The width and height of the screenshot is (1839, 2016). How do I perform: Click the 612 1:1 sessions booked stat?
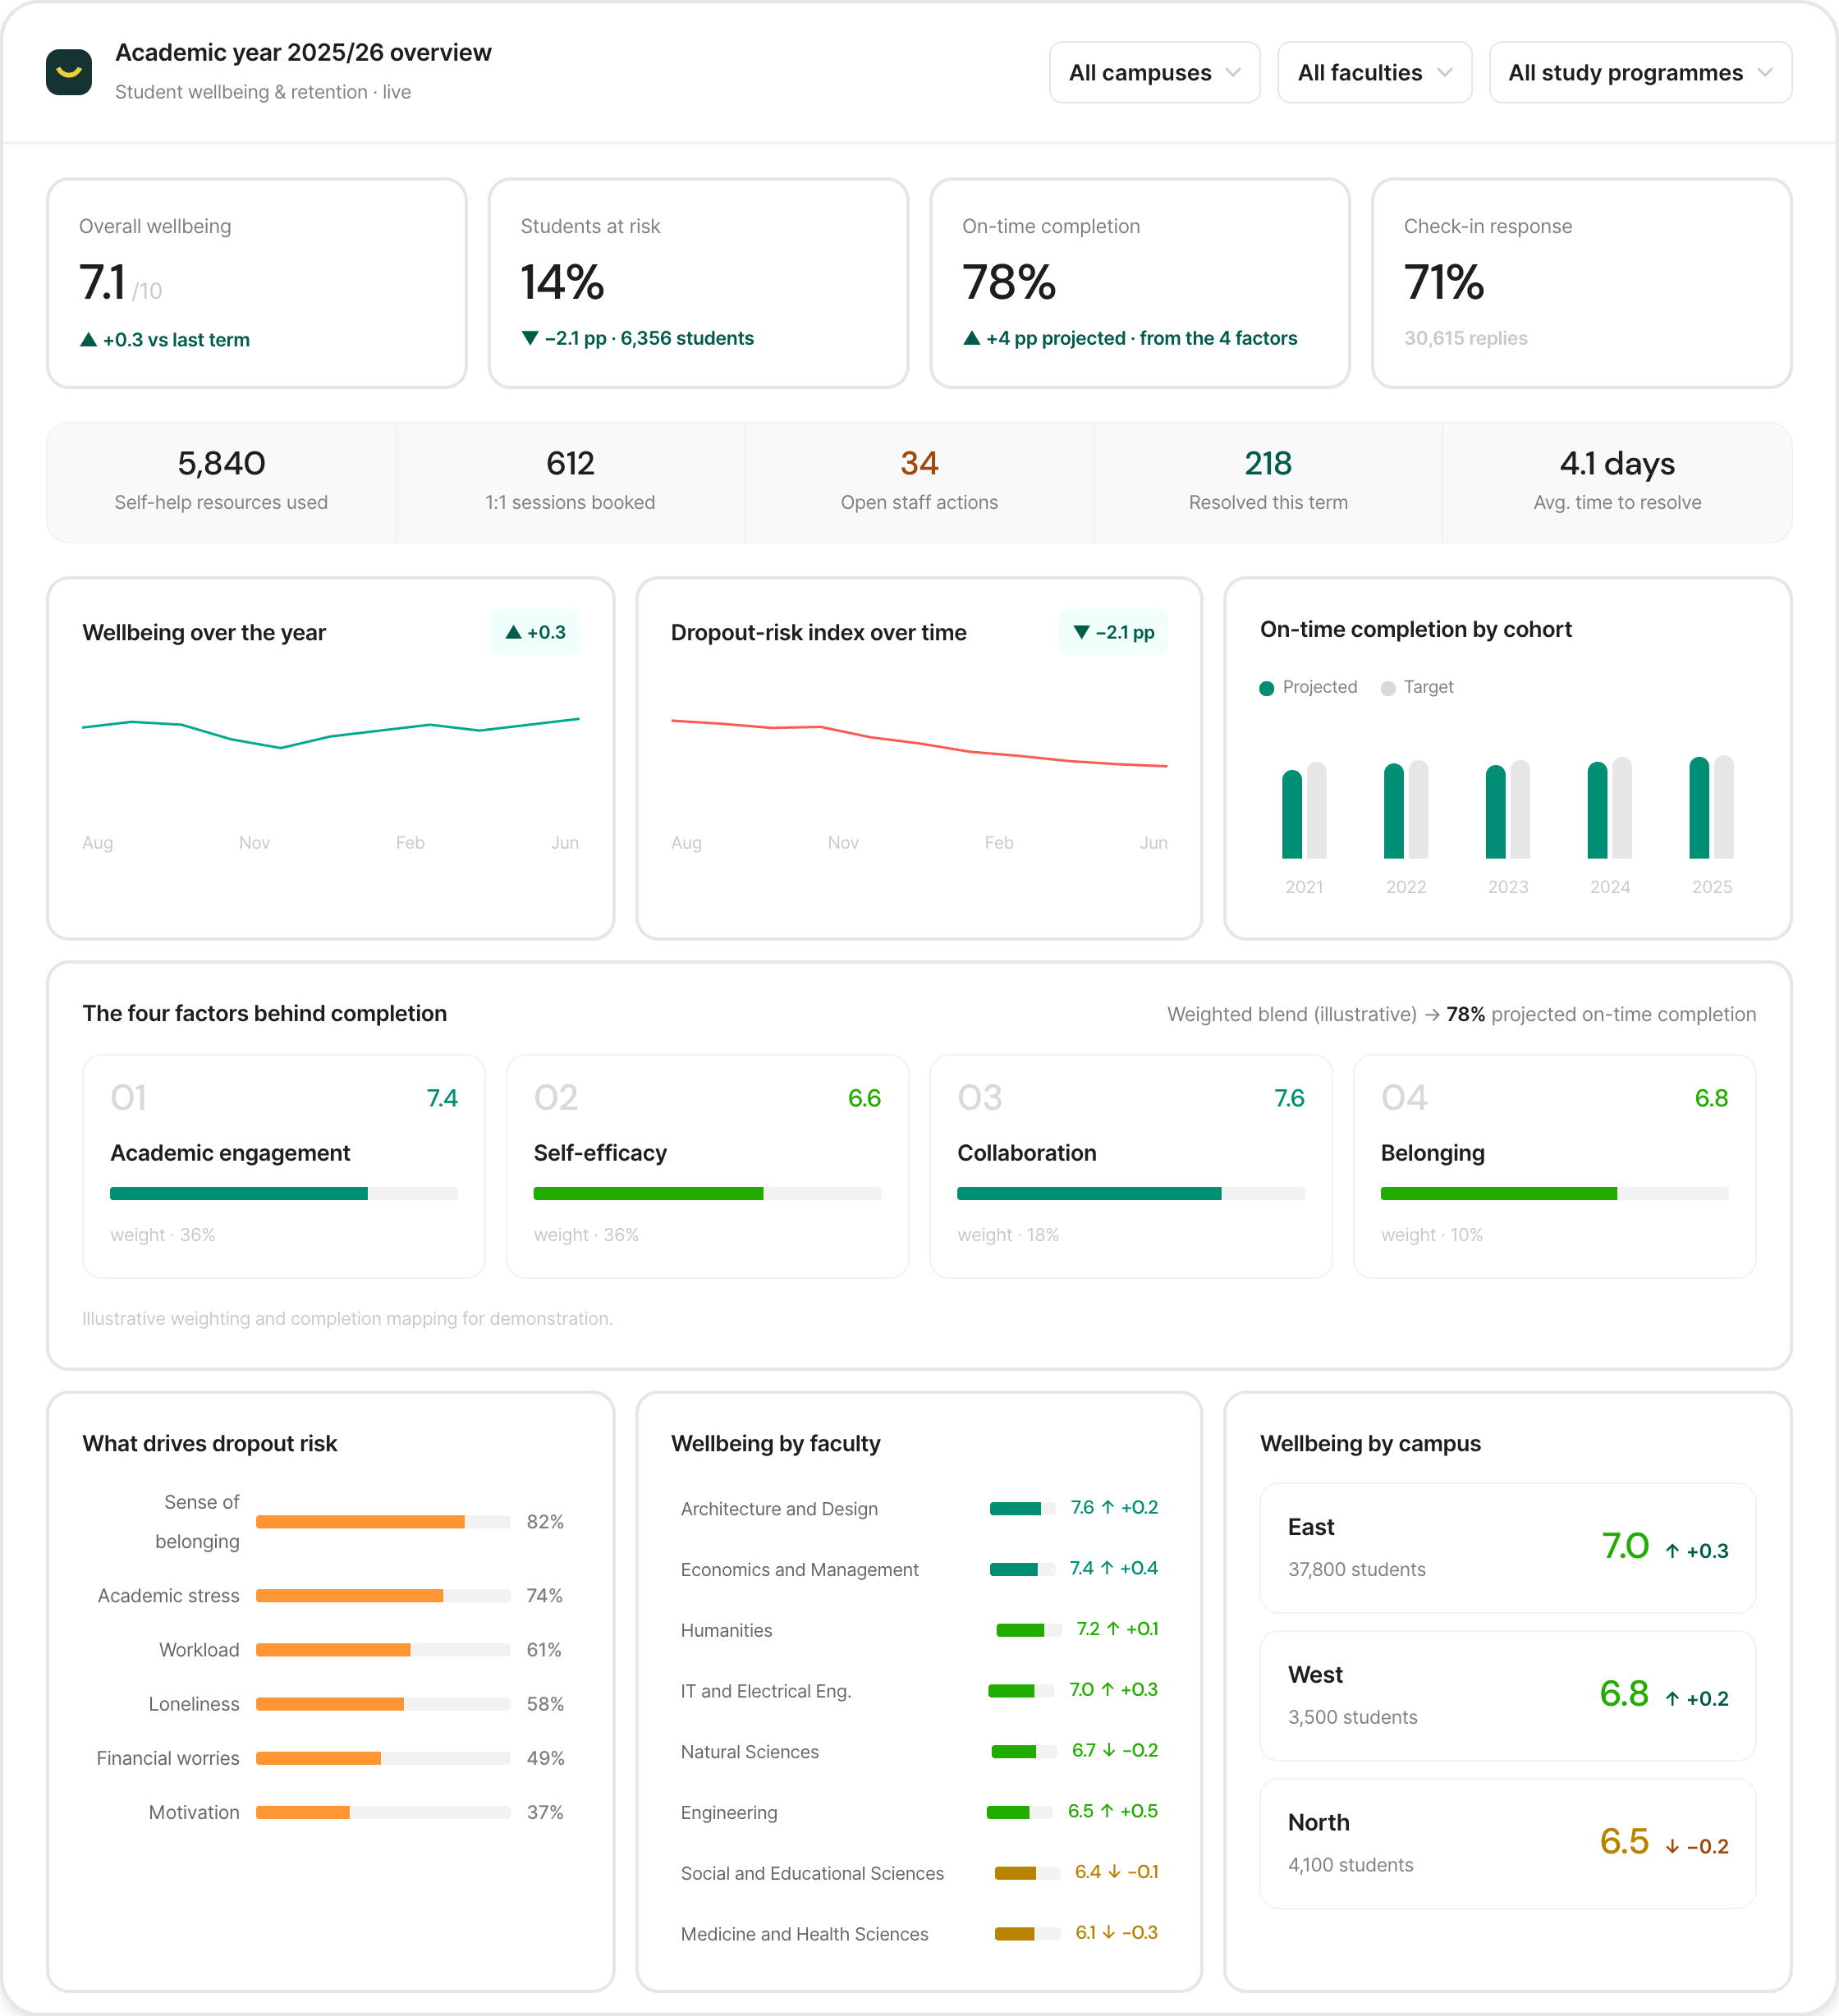tap(570, 482)
